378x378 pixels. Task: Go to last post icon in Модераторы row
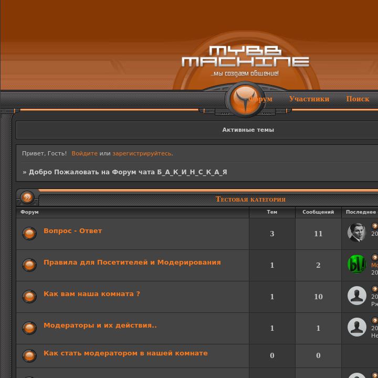pos(375,320)
